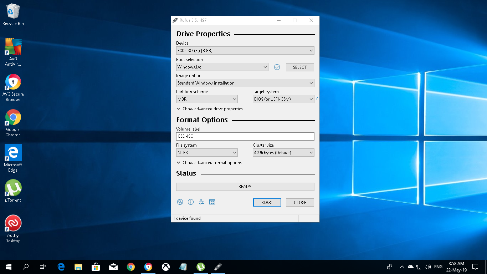Click the ENG language indicator
Screen dimensions: 487x274
tap(439, 267)
